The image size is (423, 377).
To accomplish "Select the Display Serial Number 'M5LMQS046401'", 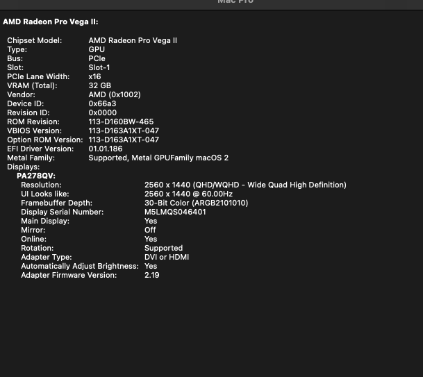I will point(175,212).
